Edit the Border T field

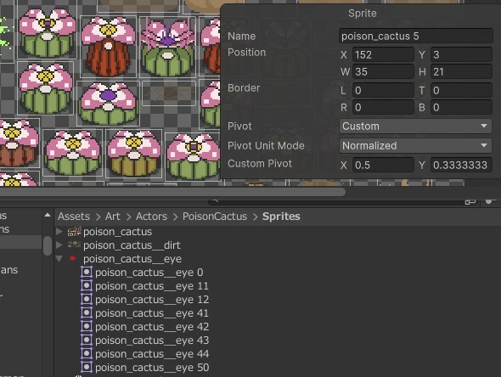tap(461, 90)
